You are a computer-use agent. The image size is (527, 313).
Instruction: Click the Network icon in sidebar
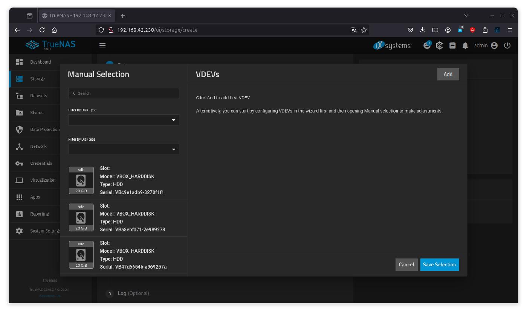(x=19, y=146)
